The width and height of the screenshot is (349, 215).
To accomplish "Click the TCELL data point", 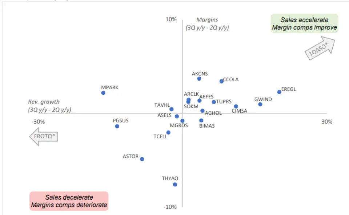I will (168, 133).
